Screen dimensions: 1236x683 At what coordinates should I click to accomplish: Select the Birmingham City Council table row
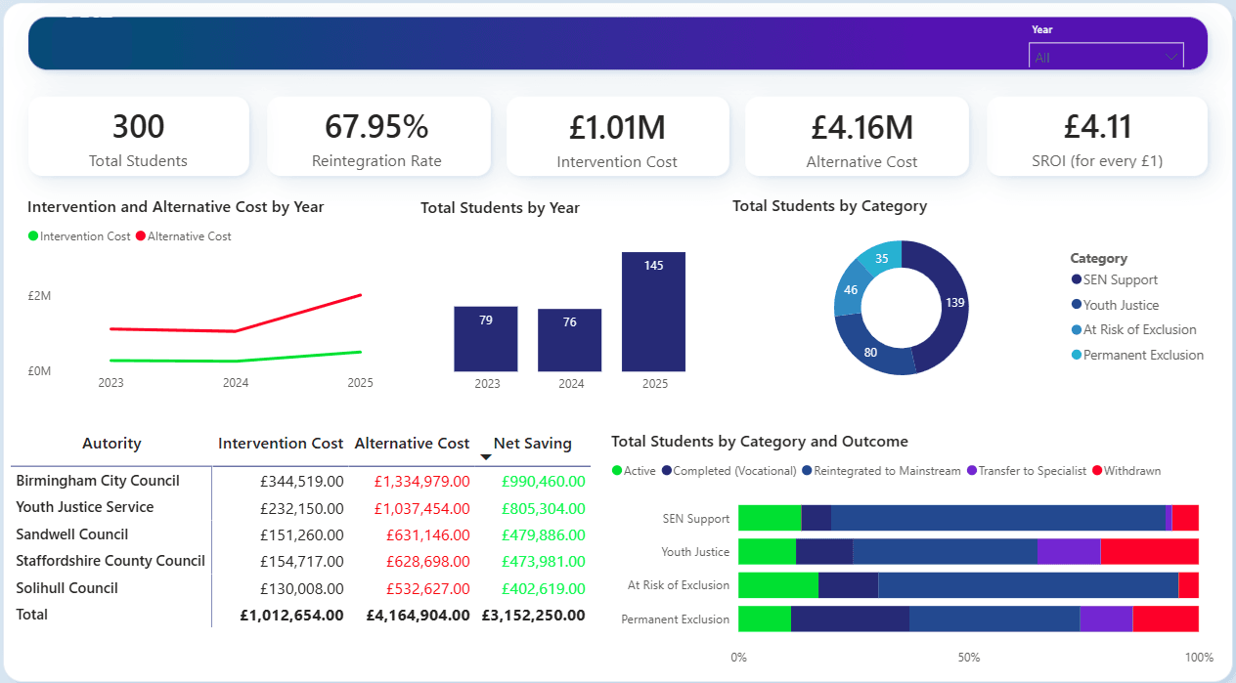[x=98, y=481]
